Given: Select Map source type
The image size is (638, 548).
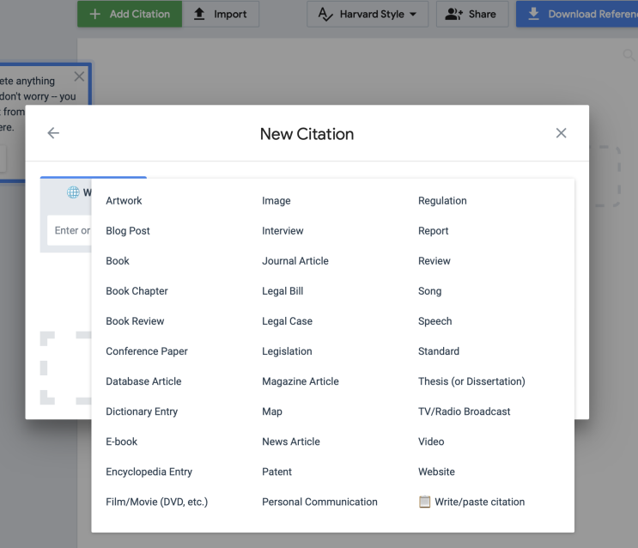Looking at the screenshot, I should tap(272, 411).
